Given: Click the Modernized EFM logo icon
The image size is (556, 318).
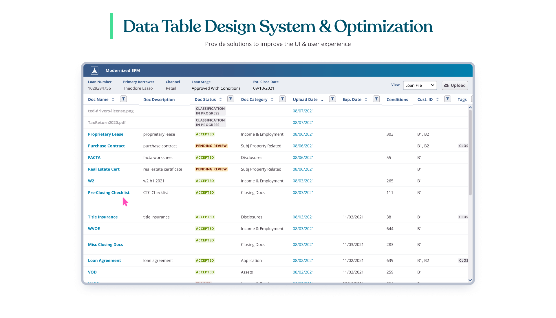Looking at the screenshot, I should click(x=94, y=71).
